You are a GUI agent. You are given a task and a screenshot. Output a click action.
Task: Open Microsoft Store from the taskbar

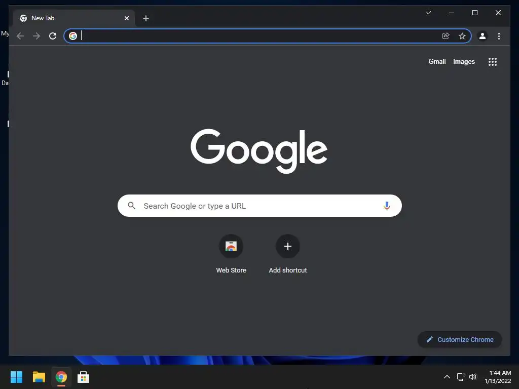83,377
